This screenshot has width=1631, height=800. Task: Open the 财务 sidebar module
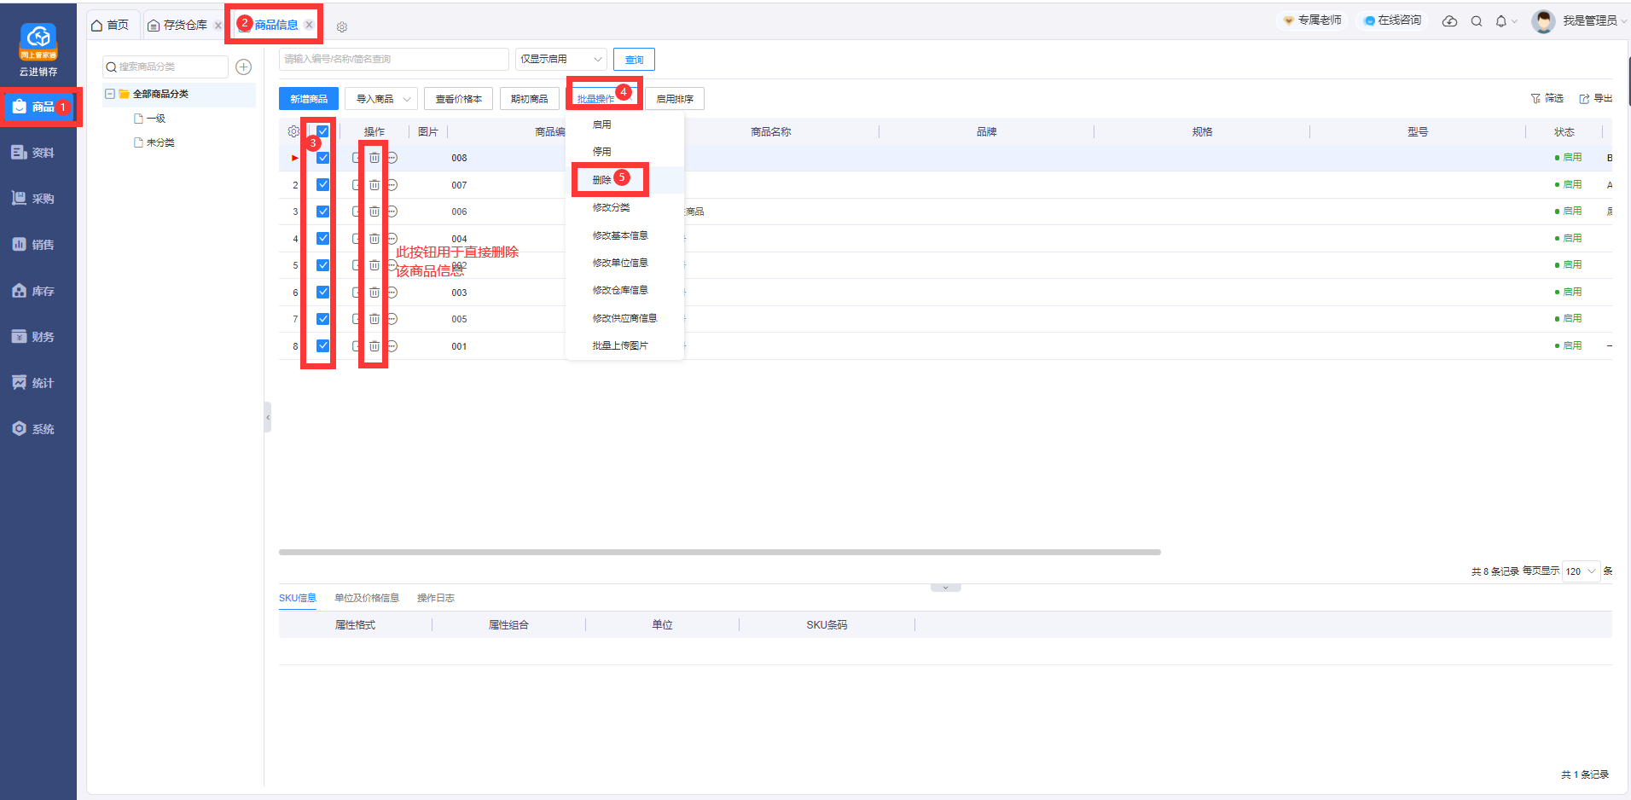[x=34, y=337]
